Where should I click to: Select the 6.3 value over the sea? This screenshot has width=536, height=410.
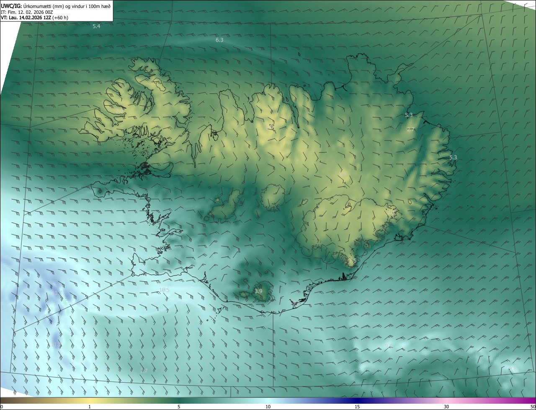[x=219, y=40]
